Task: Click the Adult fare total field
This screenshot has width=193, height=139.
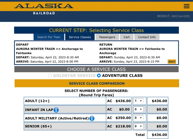Action: (x=158, y=101)
